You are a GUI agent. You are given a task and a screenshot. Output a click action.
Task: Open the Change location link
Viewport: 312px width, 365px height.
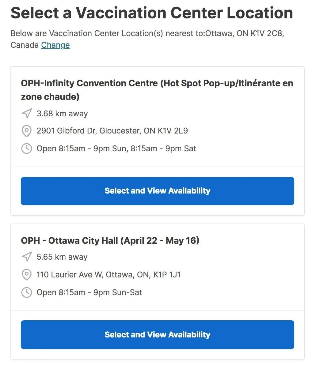[x=55, y=45]
